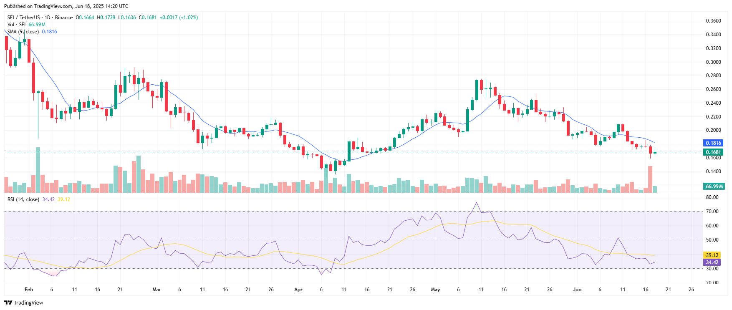Click the yellow 39.12 RSI axis label
The height and width of the screenshot is (310, 732).
(x=712, y=255)
